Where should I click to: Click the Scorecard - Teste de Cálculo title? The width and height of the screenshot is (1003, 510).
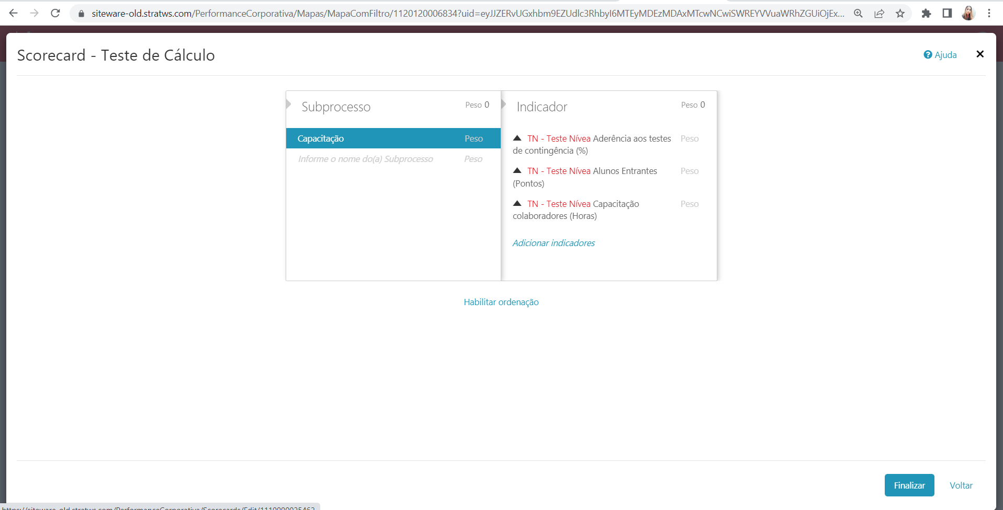116,55
